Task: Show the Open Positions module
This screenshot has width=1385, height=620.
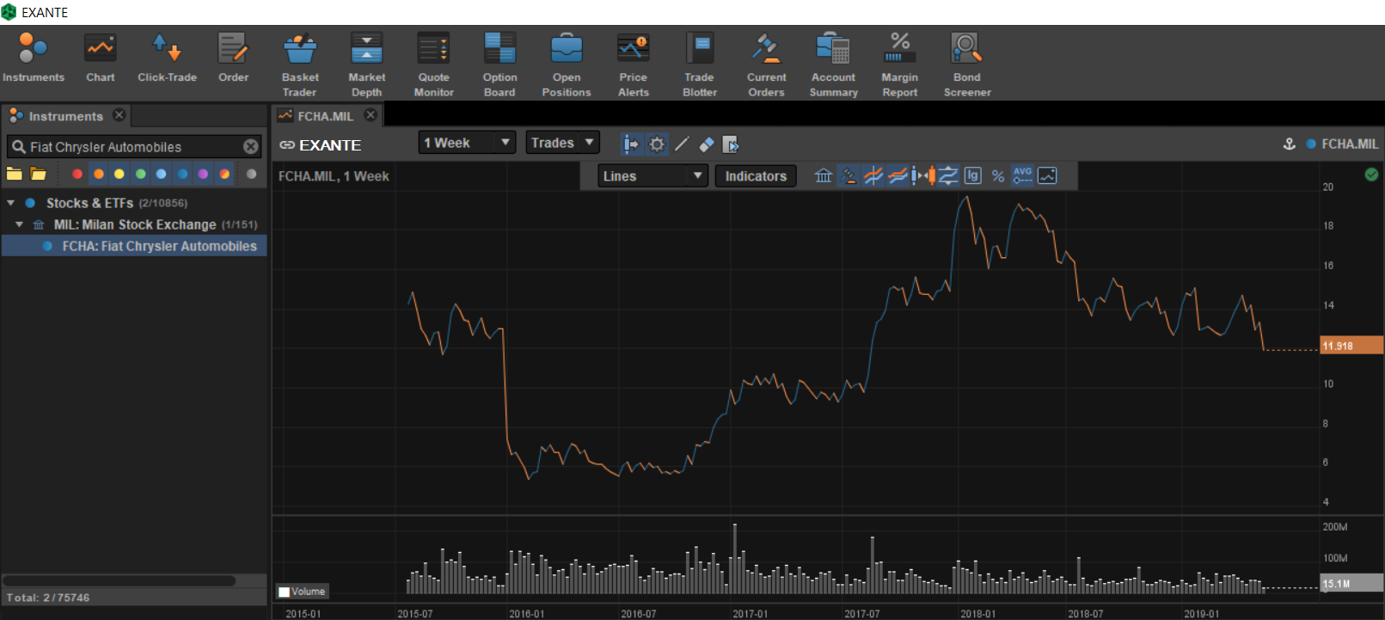Action: point(567,64)
